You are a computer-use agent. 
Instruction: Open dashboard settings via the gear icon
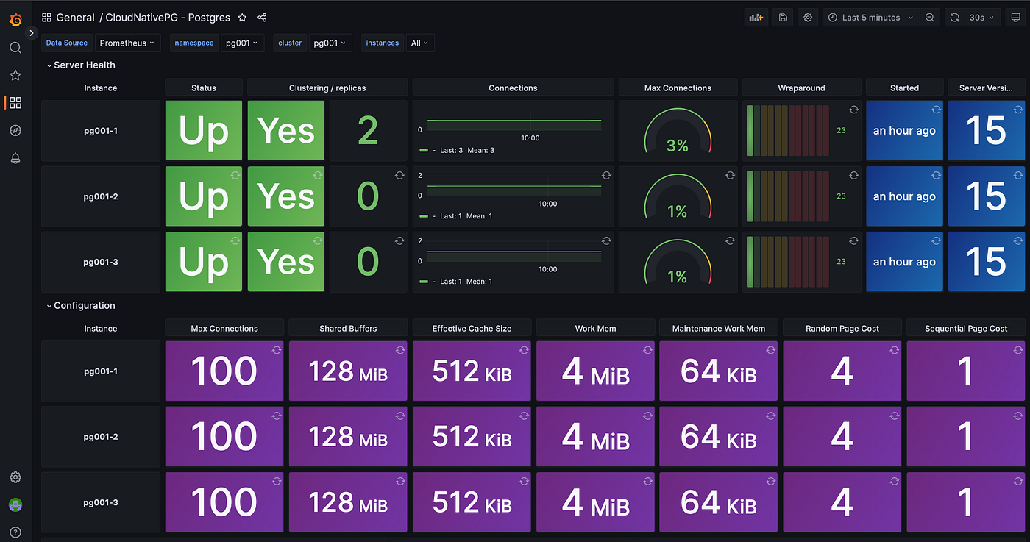tap(807, 17)
